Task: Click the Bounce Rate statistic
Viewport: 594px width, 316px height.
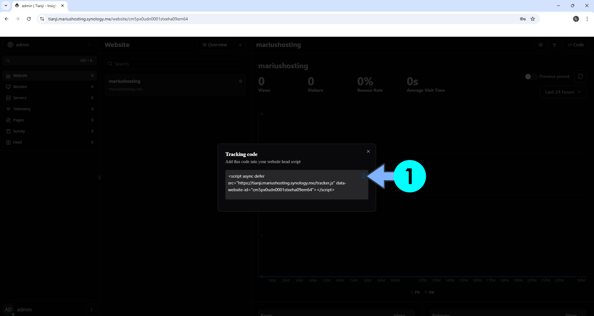Action: 370,85
